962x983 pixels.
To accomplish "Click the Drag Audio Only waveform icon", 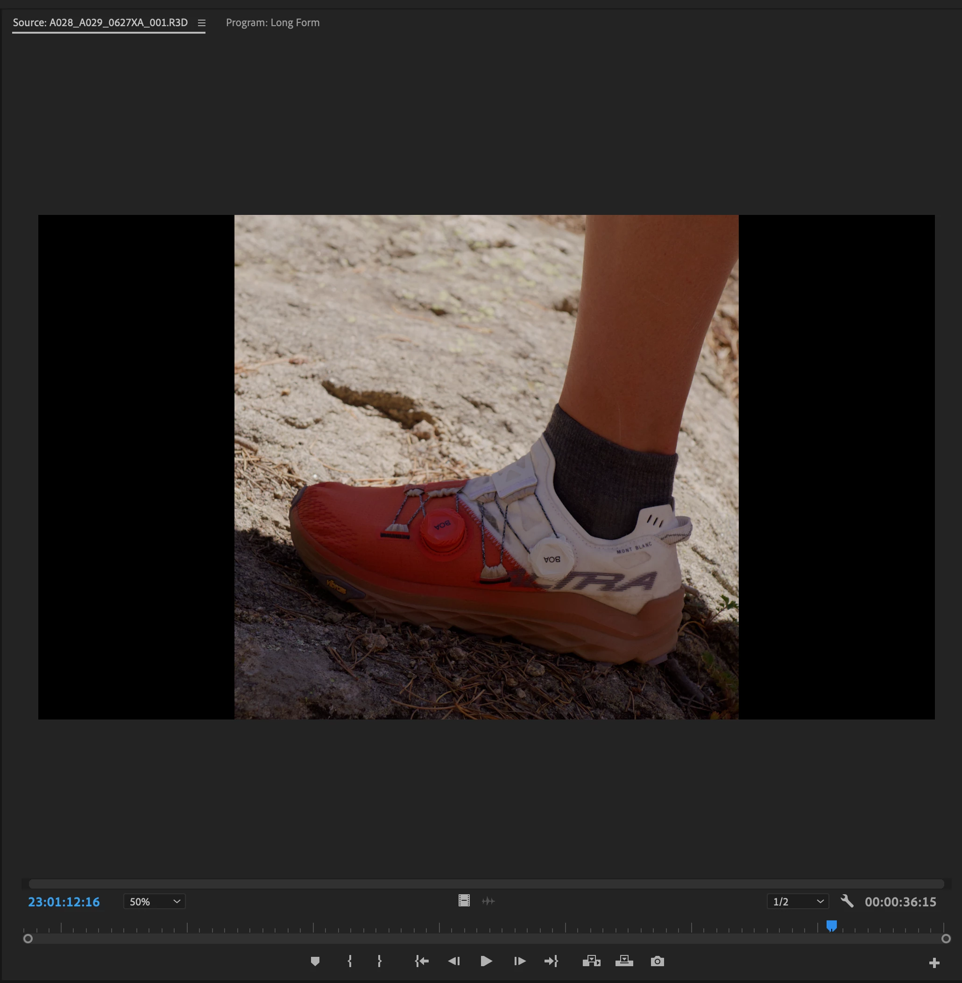I will 488,901.
